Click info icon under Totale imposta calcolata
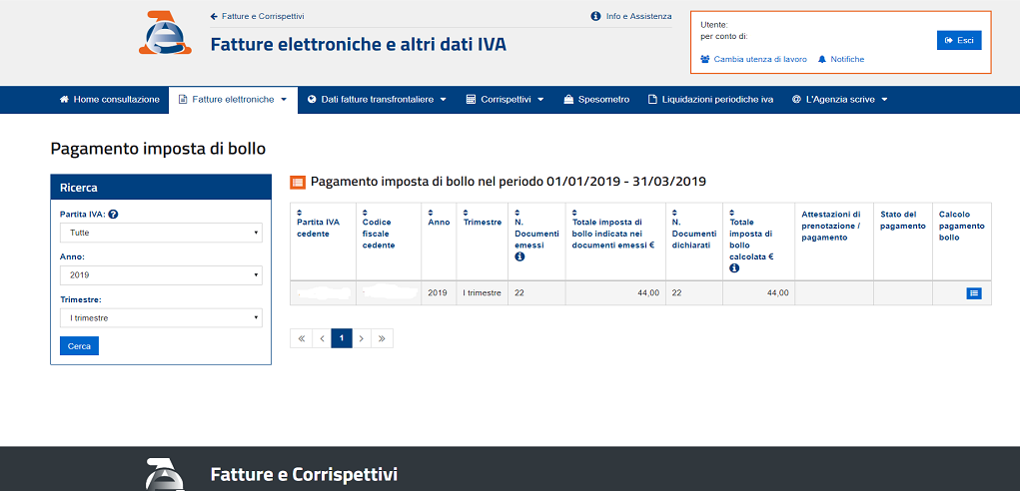The width and height of the screenshot is (1020, 491). point(734,268)
